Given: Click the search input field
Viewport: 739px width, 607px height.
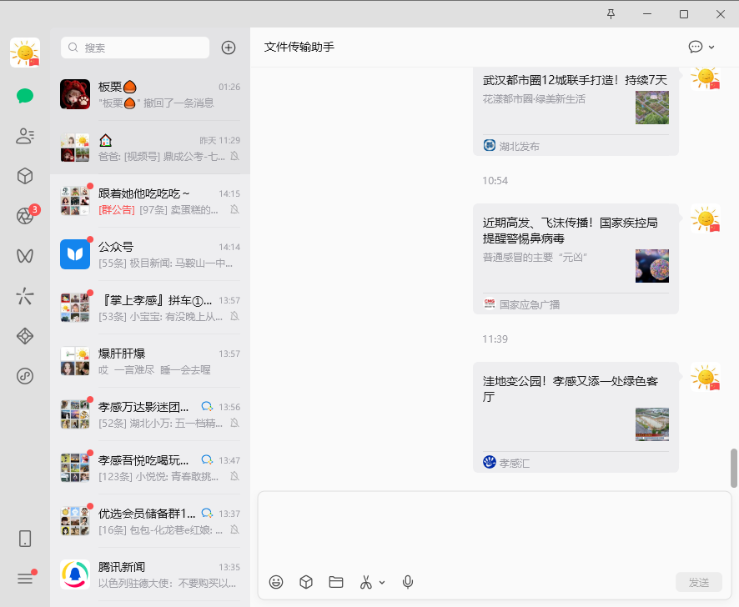Looking at the screenshot, I should pos(134,48).
